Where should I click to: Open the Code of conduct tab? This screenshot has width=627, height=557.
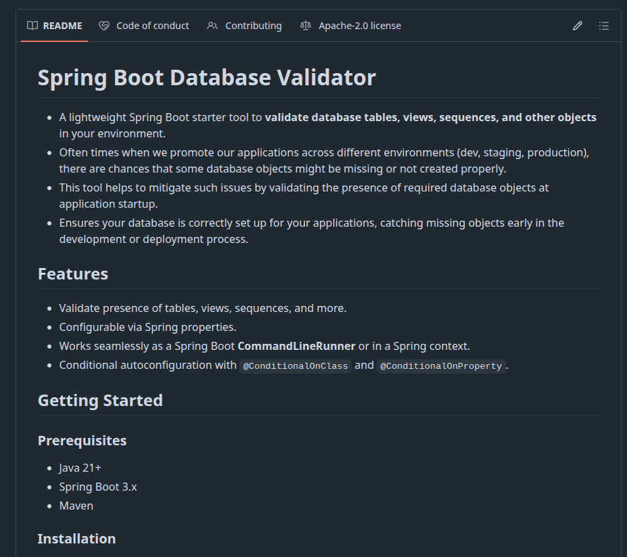click(152, 26)
